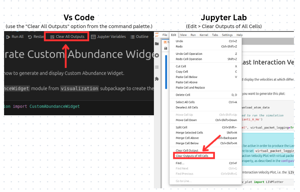Click the blue active cell indicator bar

click(166, 72)
